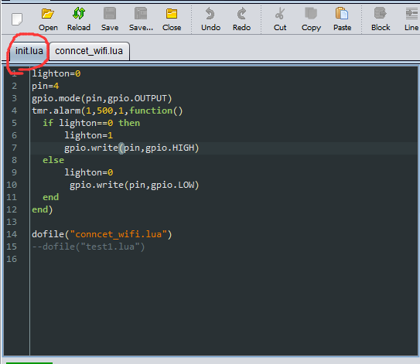Click the lighton=1 code line

click(89, 135)
